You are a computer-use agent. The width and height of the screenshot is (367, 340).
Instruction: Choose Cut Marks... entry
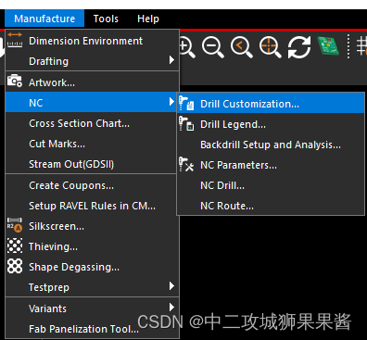pos(92,144)
